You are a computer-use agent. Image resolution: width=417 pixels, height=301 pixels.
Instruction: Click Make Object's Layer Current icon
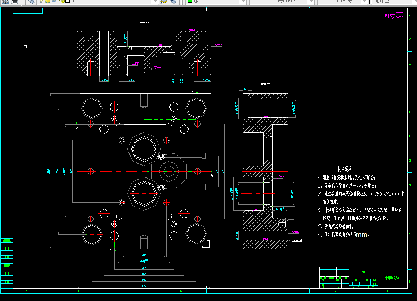click(x=164, y=1)
